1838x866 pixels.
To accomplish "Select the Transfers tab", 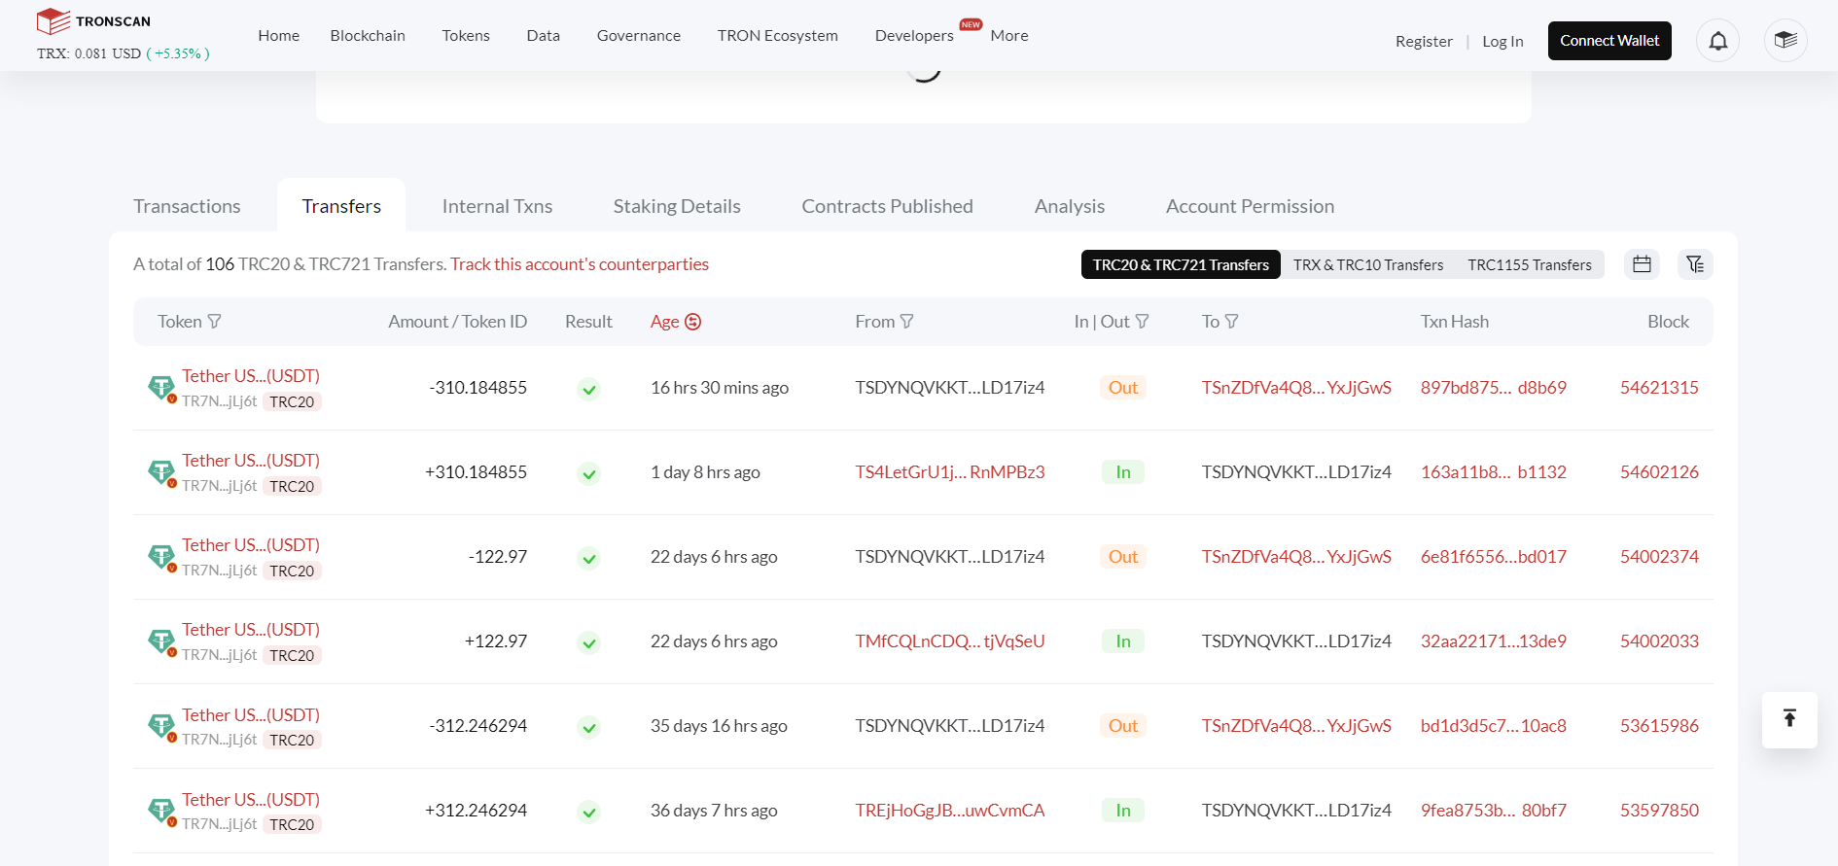I will [341, 206].
